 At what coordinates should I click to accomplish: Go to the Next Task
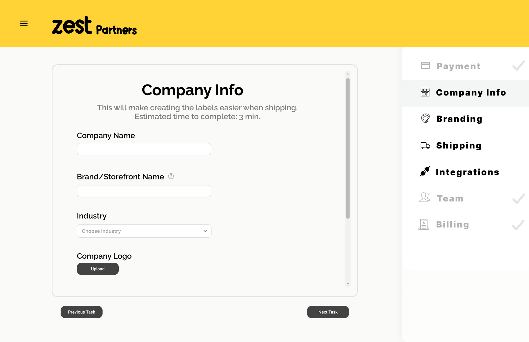[x=328, y=312]
